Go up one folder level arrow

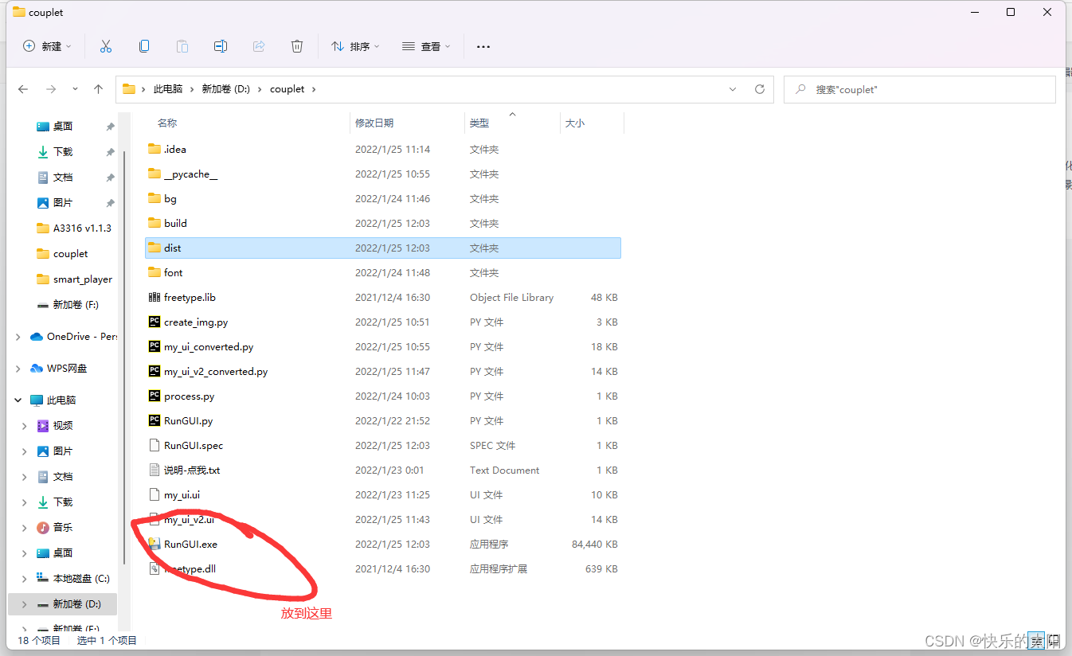[x=98, y=89]
